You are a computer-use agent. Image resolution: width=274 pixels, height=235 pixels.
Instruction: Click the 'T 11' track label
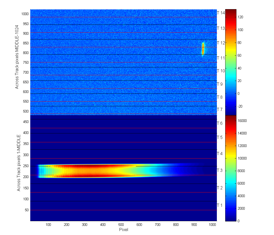point(221,58)
